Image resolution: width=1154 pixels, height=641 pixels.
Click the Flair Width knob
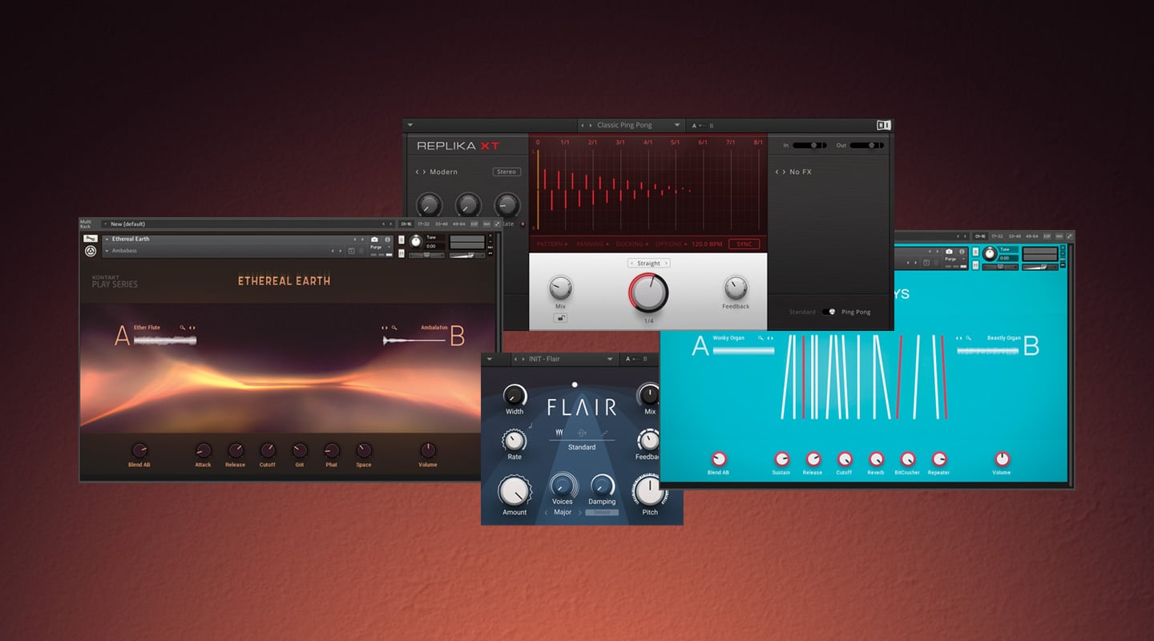(514, 395)
